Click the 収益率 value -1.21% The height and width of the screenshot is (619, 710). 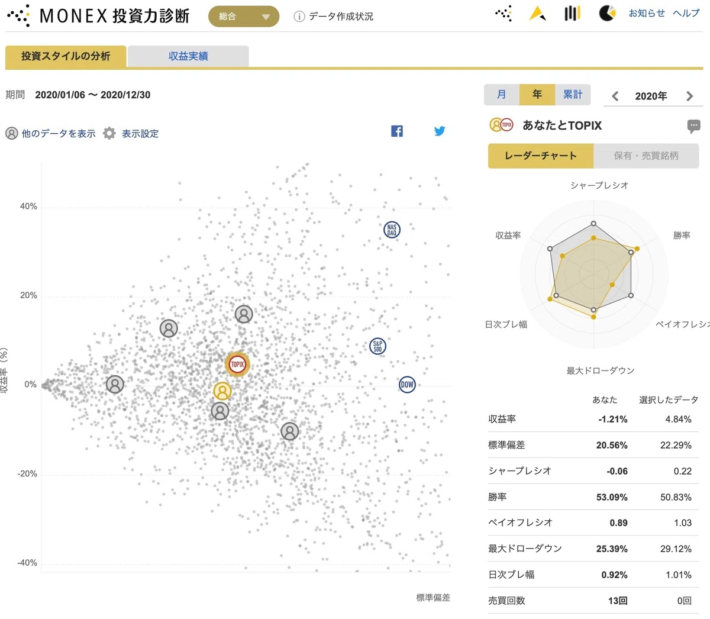click(x=613, y=419)
